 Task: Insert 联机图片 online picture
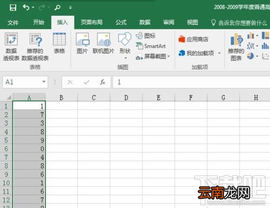pos(103,43)
